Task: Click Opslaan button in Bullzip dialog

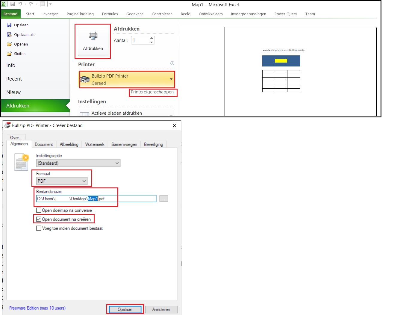Action: click(x=125, y=309)
